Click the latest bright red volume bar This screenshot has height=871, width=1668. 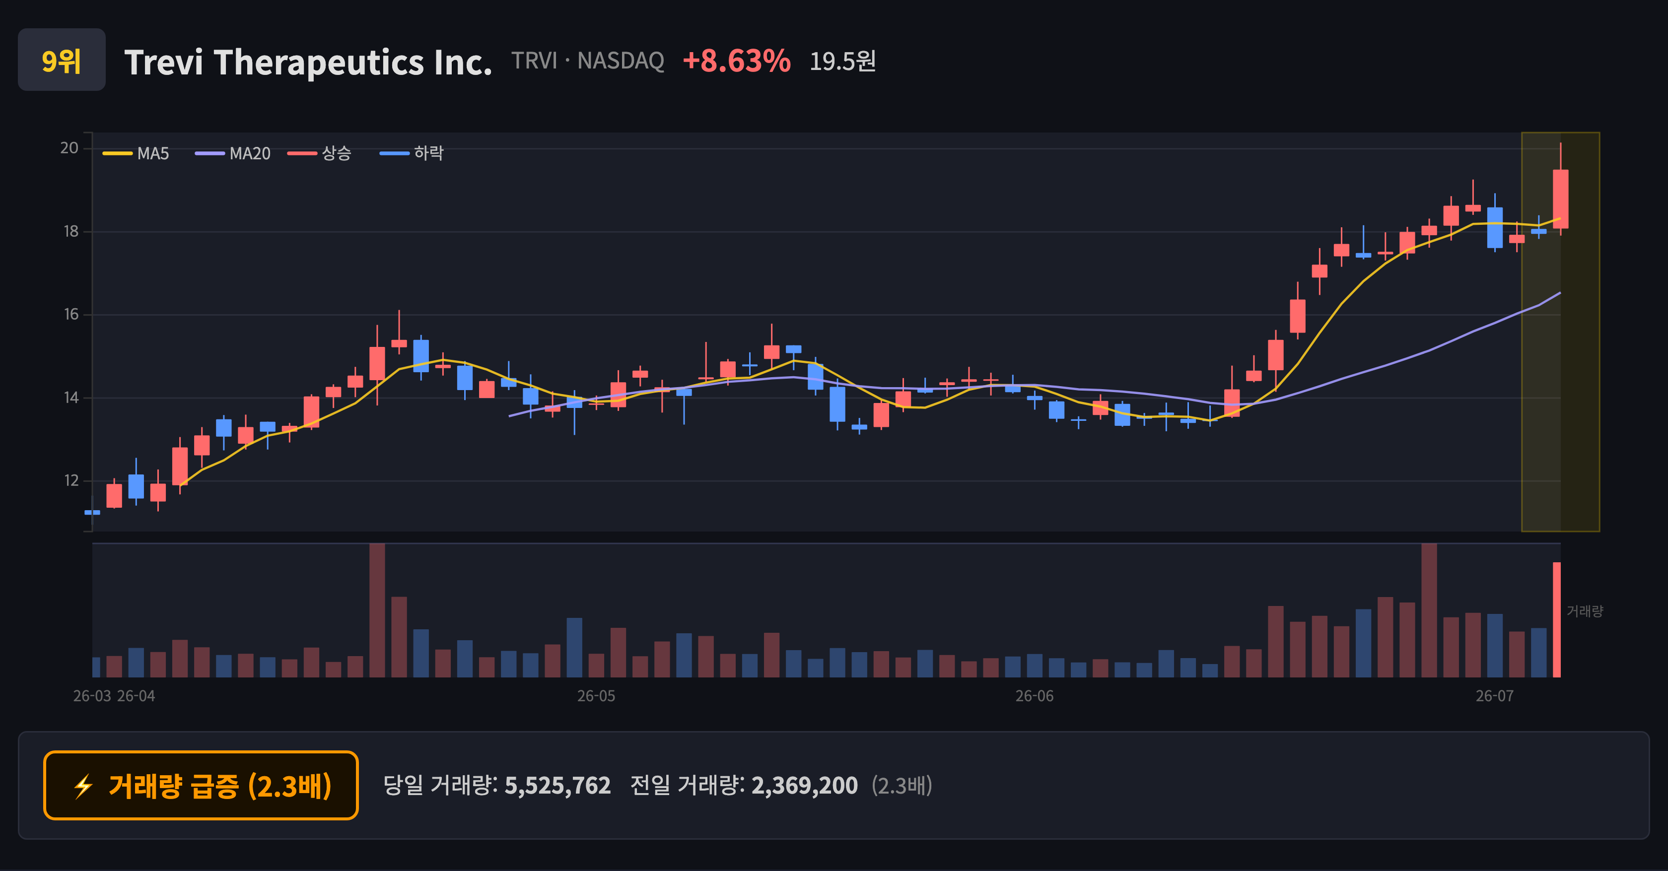(x=1557, y=620)
